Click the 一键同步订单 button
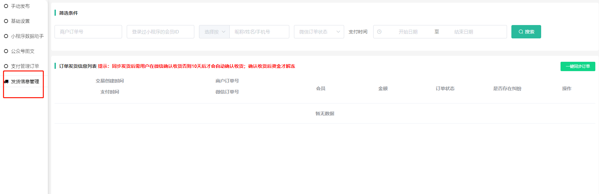 (578, 66)
